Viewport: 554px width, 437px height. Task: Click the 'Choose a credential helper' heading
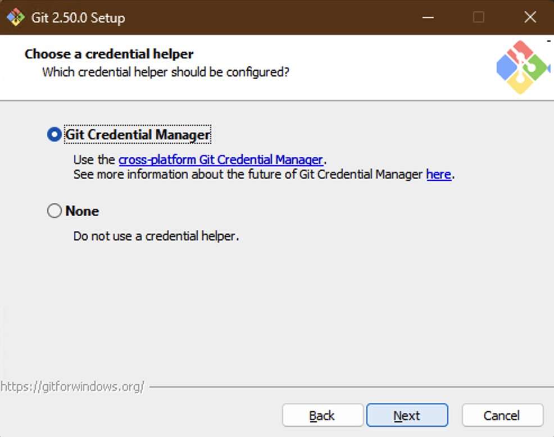point(109,54)
